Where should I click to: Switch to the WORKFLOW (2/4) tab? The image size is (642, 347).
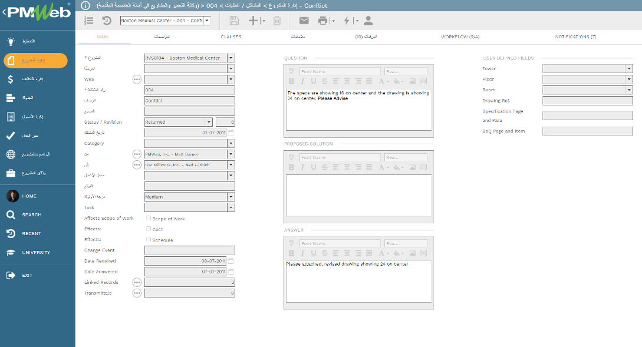click(x=460, y=37)
